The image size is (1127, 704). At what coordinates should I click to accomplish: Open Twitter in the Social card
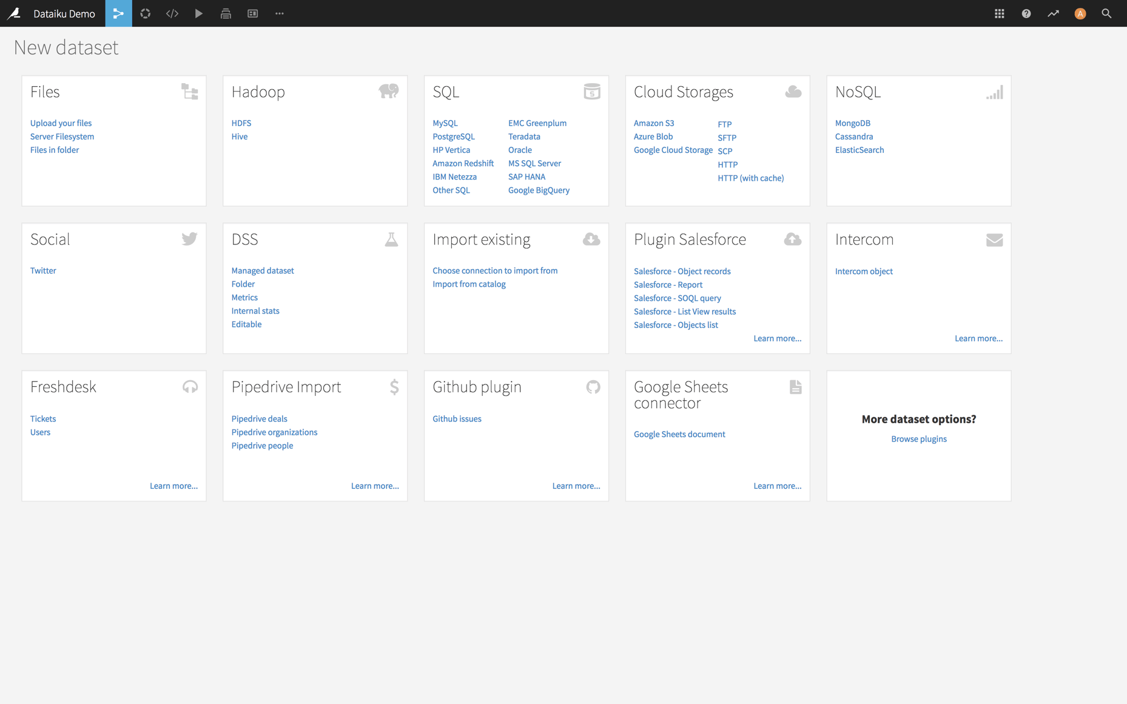43,270
